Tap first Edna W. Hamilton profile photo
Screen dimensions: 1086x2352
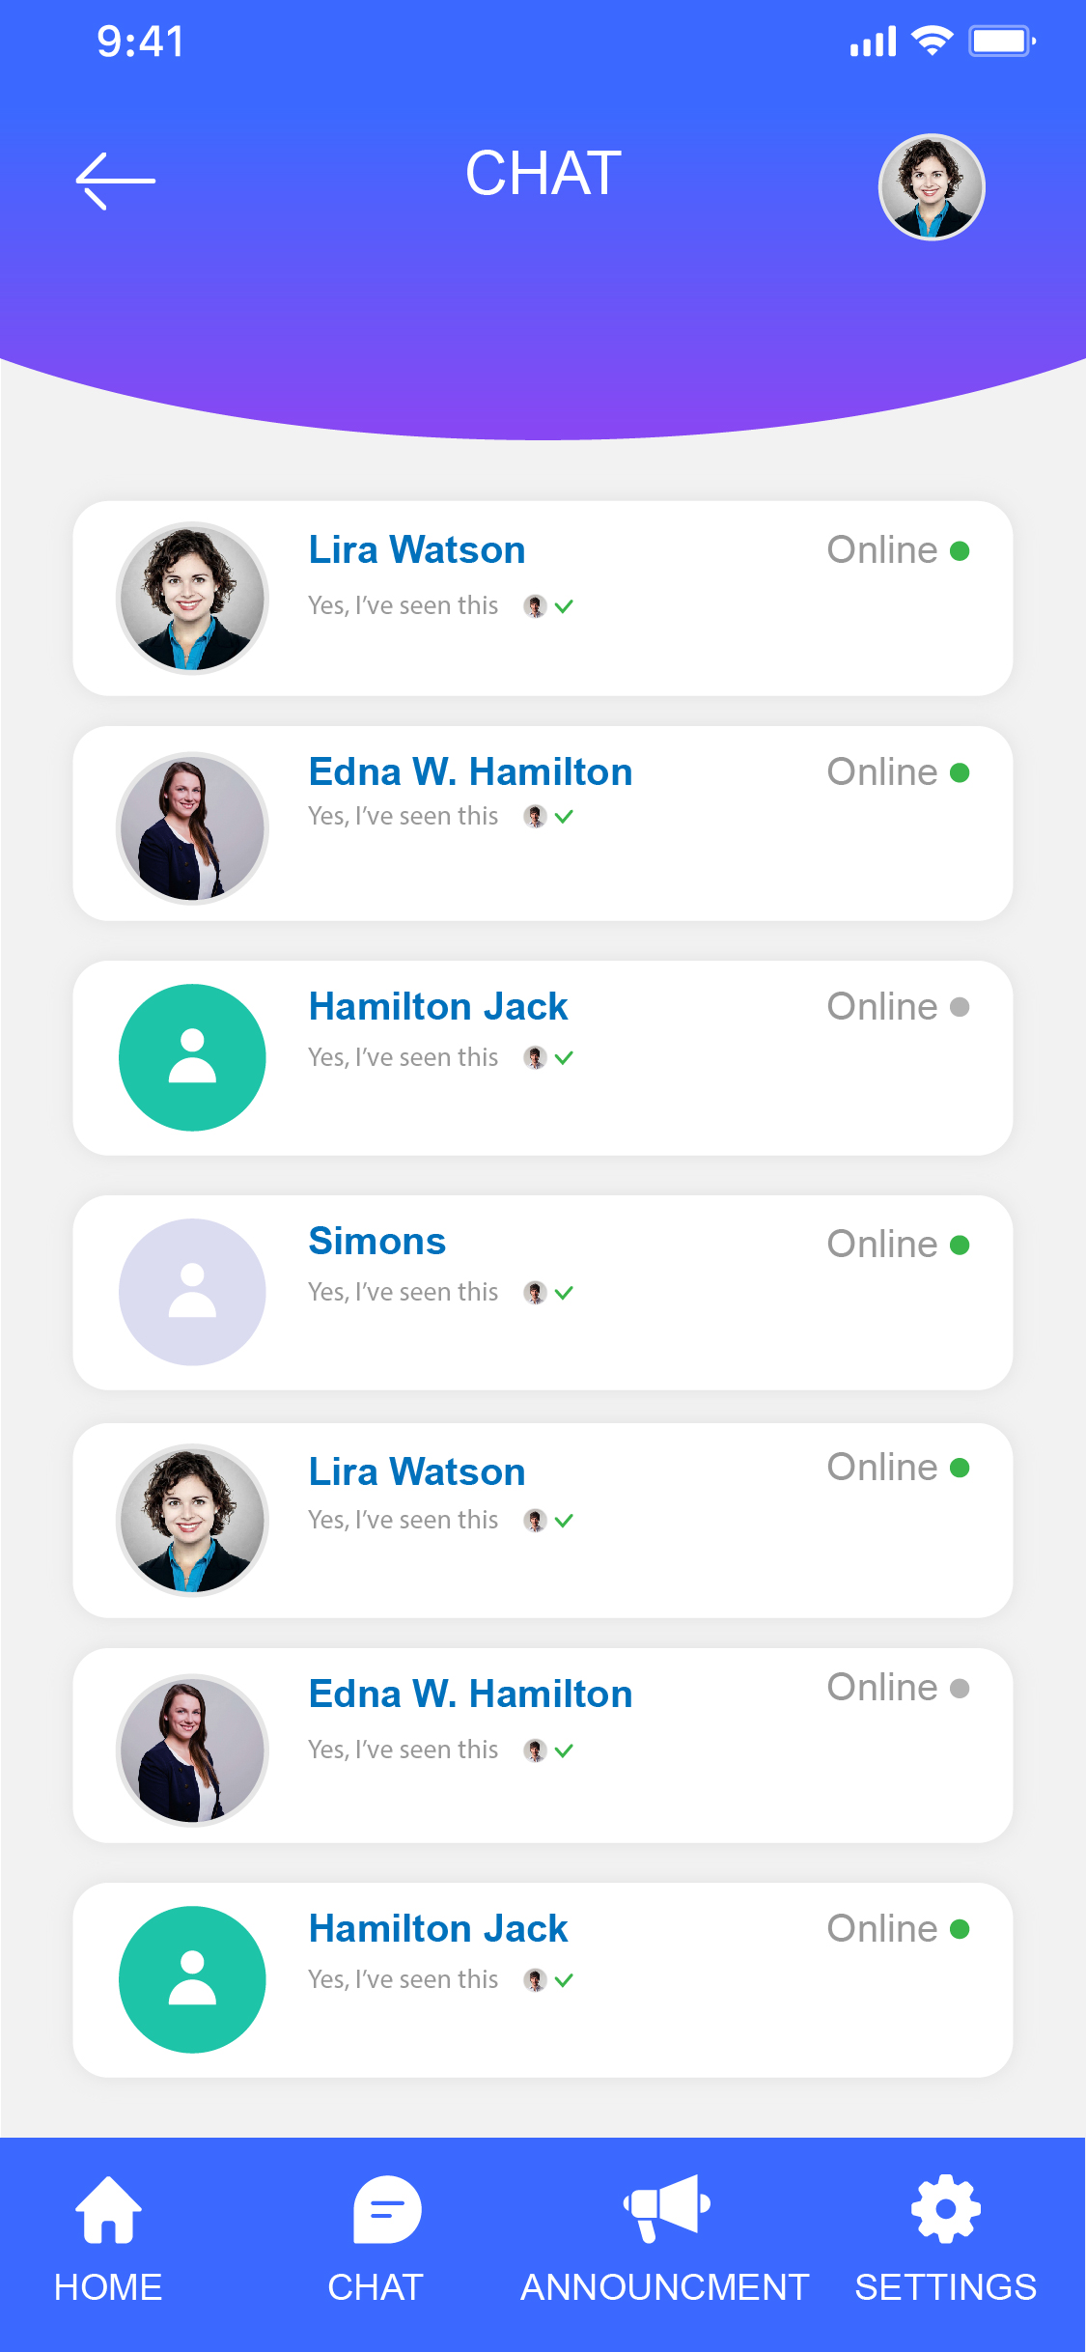coord(192,827)
